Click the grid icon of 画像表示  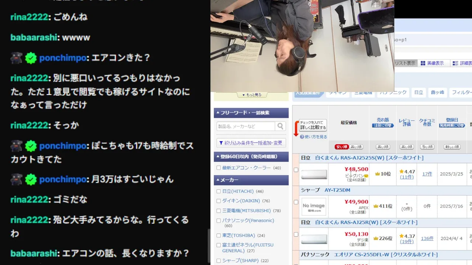(x=423, y=63)
